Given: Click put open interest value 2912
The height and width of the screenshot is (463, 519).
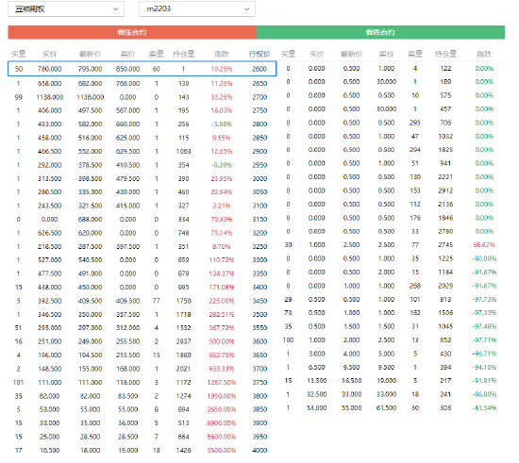Looking at the screenshot, I should pos(445,190).
